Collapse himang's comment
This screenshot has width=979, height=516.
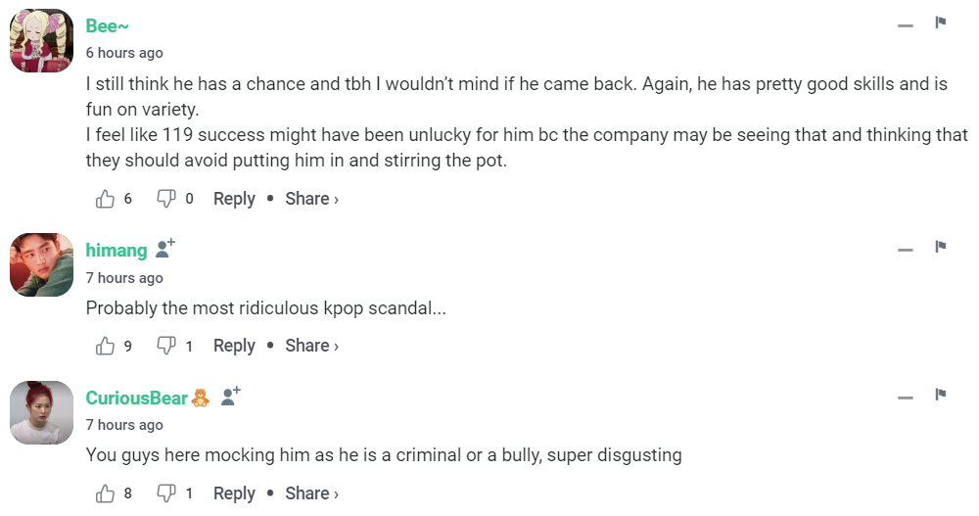coord(906,249)
